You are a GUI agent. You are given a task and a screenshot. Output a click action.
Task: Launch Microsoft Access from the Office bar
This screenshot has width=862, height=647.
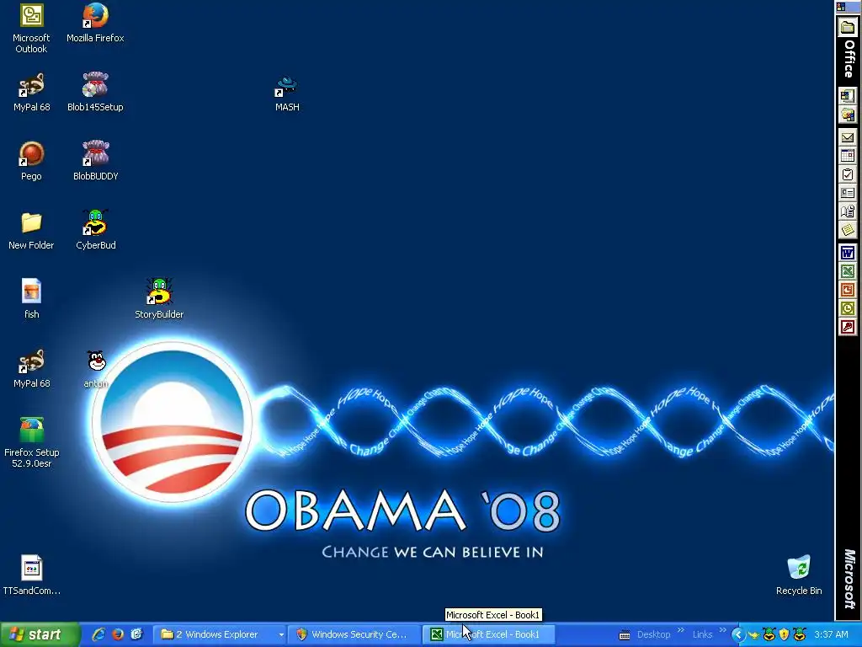(x=847, y=328)
